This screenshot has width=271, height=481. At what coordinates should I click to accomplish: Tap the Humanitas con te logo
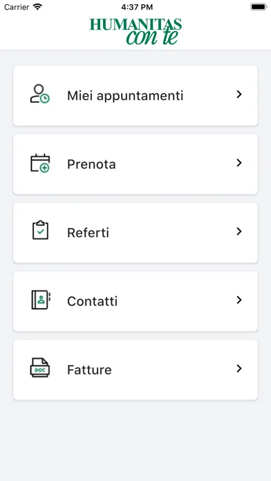click(x=135, y=31)
